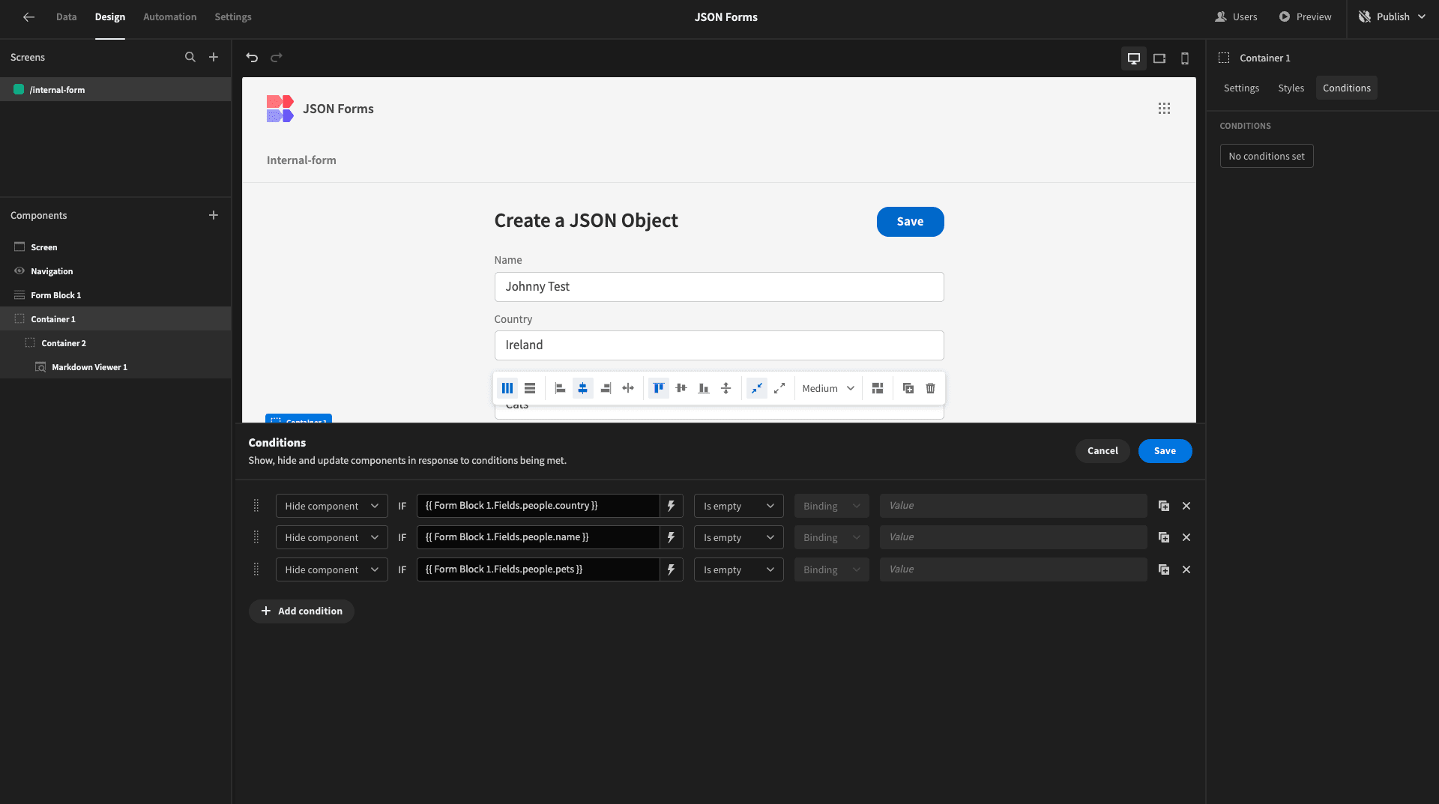
Task: Click the Name input with Johnny Test
Action: point(719,286)
